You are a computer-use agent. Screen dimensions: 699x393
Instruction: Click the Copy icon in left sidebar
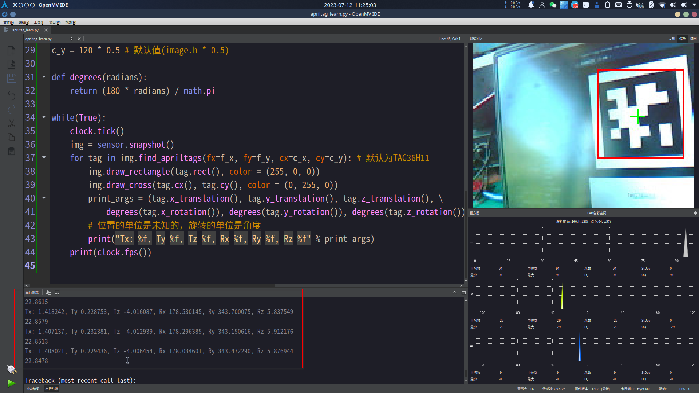12,137
